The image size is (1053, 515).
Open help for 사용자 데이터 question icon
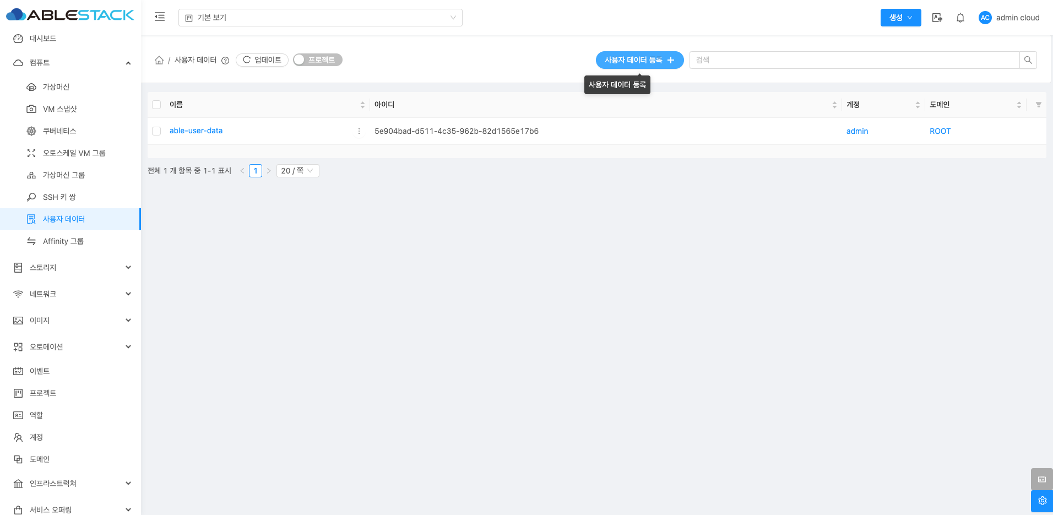point(225,61)
